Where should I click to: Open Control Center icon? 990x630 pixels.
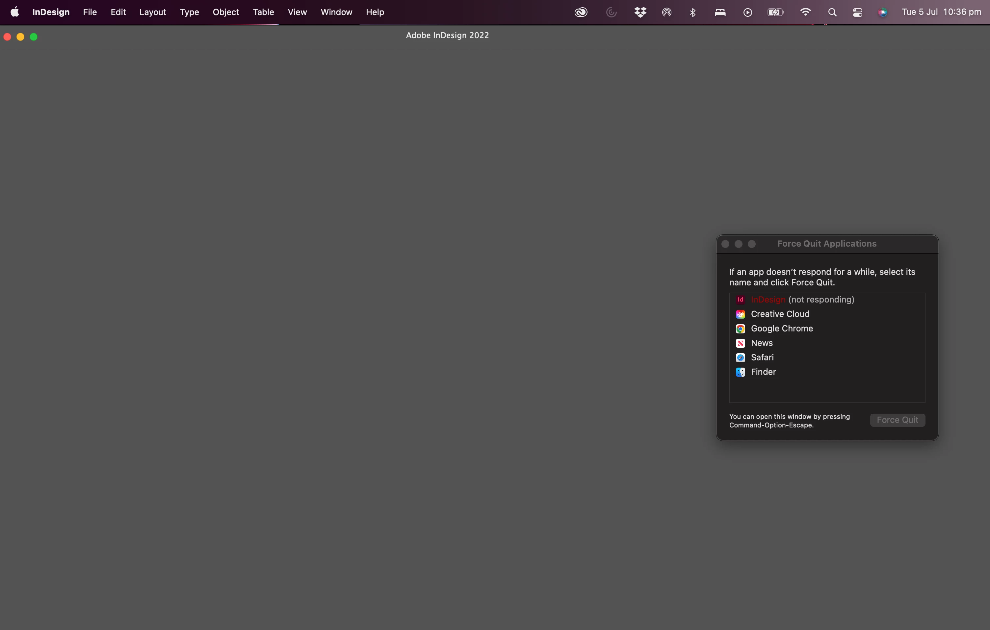point(858,12)
